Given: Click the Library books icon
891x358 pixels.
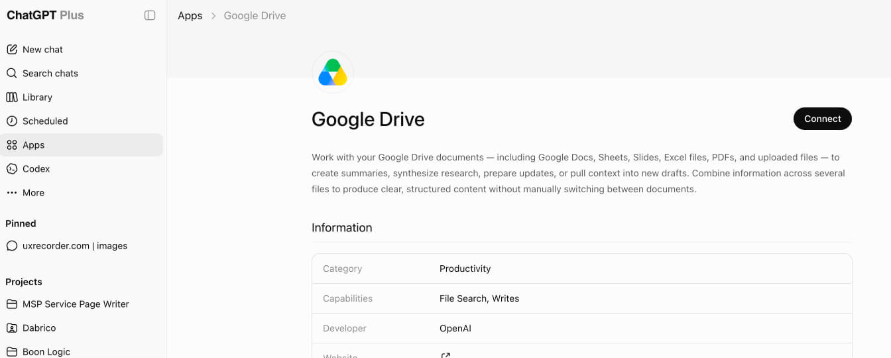Looking at the screenshot, I should click(12, 97).
